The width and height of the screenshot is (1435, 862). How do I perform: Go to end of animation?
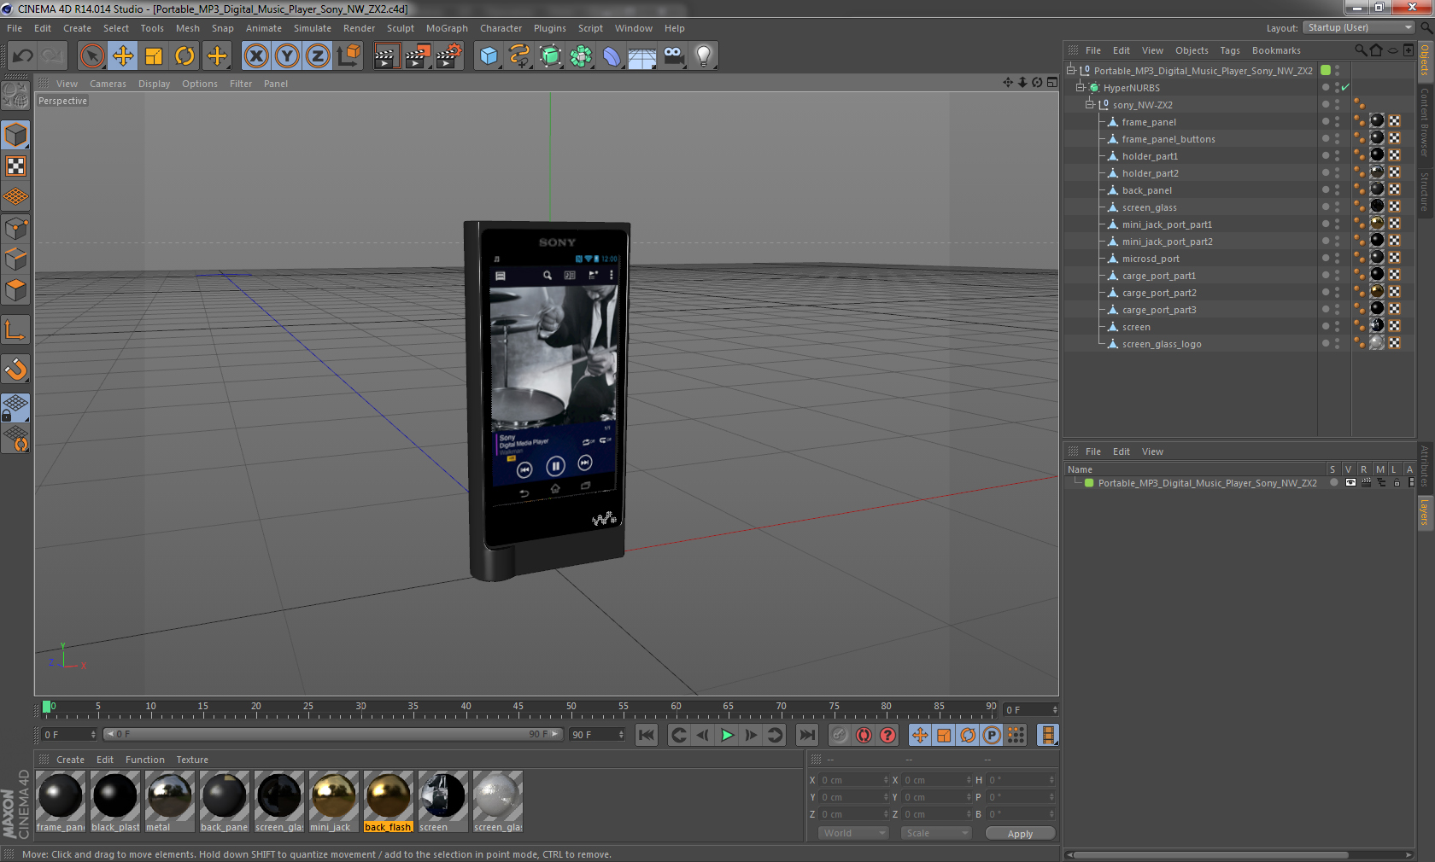(x=806, y=735)
